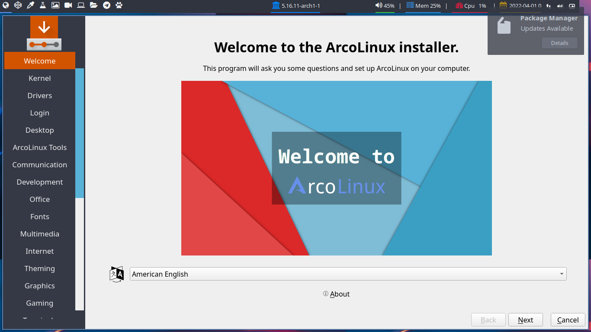Select the Development step

[40, 182]
